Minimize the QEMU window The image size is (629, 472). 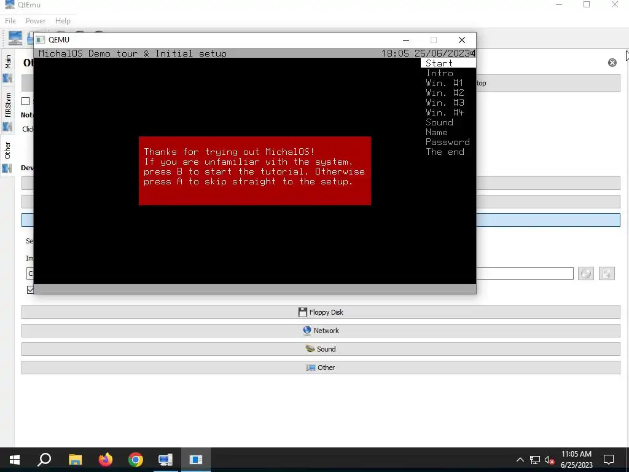pos(406,40)
